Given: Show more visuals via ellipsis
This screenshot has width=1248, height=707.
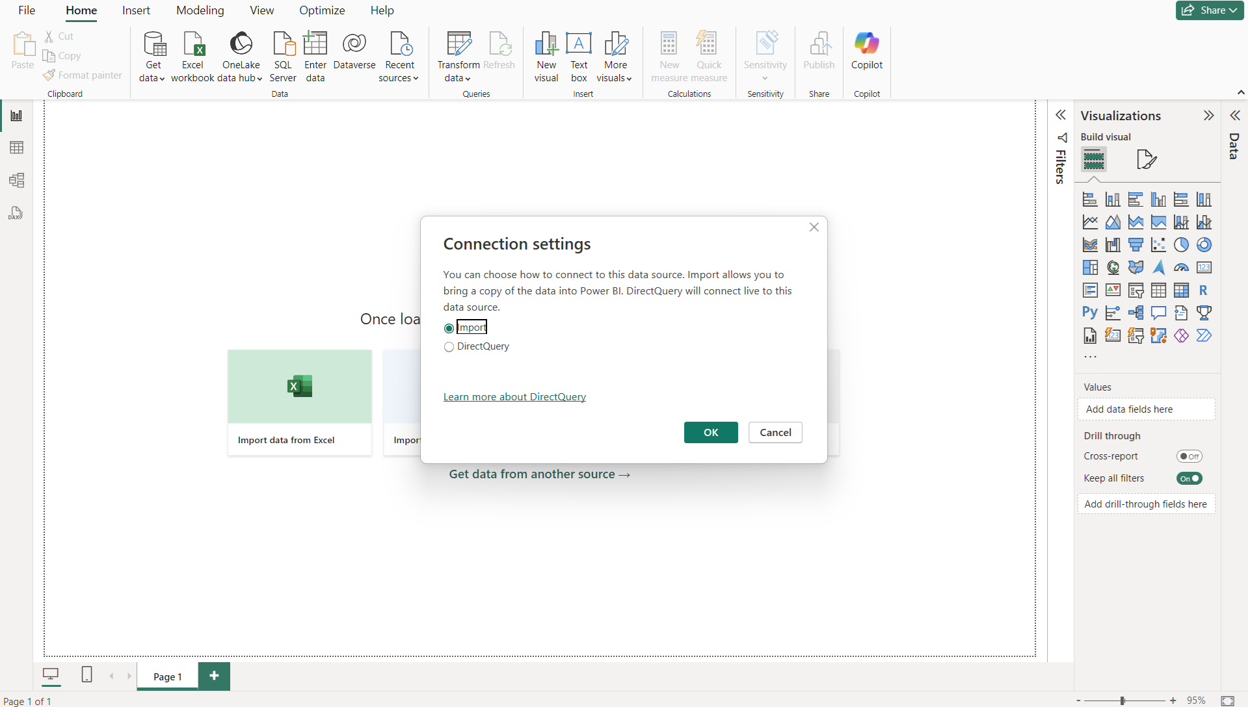Looking at the screenshot, I should click(x=1090, y=357).
